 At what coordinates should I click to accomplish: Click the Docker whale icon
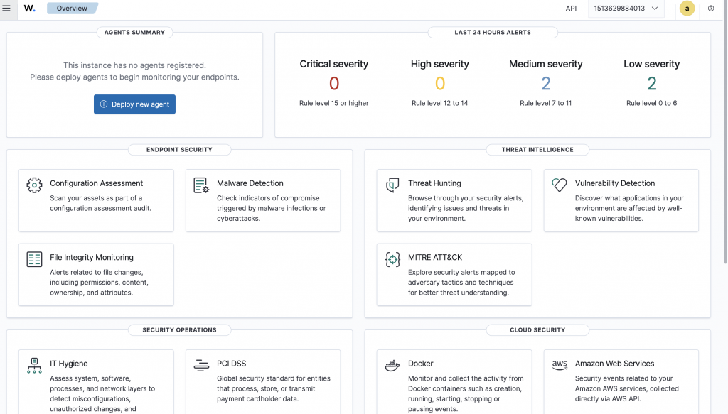[392, 365]
